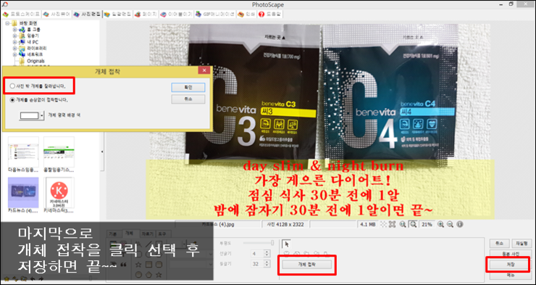Click the help question mark icon

(x=262, y=15)
